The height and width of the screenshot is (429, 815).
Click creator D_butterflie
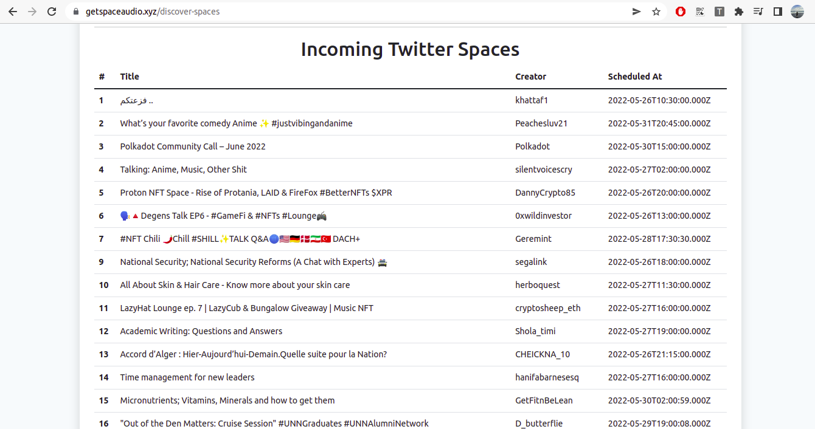click(540, 424)
